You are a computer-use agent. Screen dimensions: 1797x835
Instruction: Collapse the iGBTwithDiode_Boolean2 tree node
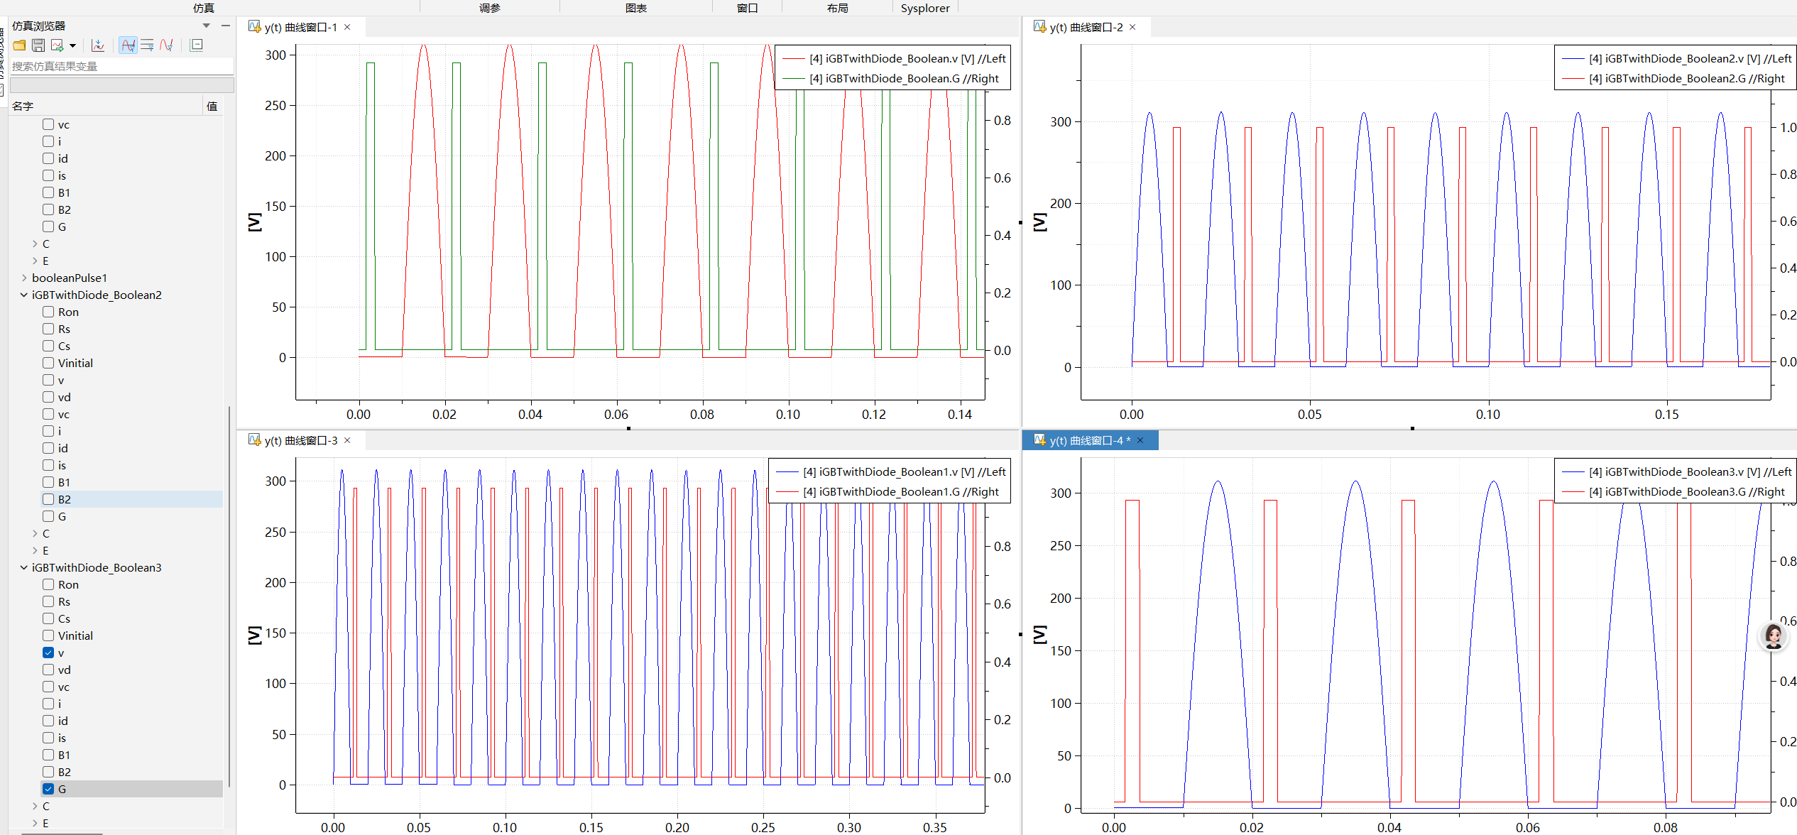pos(24,295)
